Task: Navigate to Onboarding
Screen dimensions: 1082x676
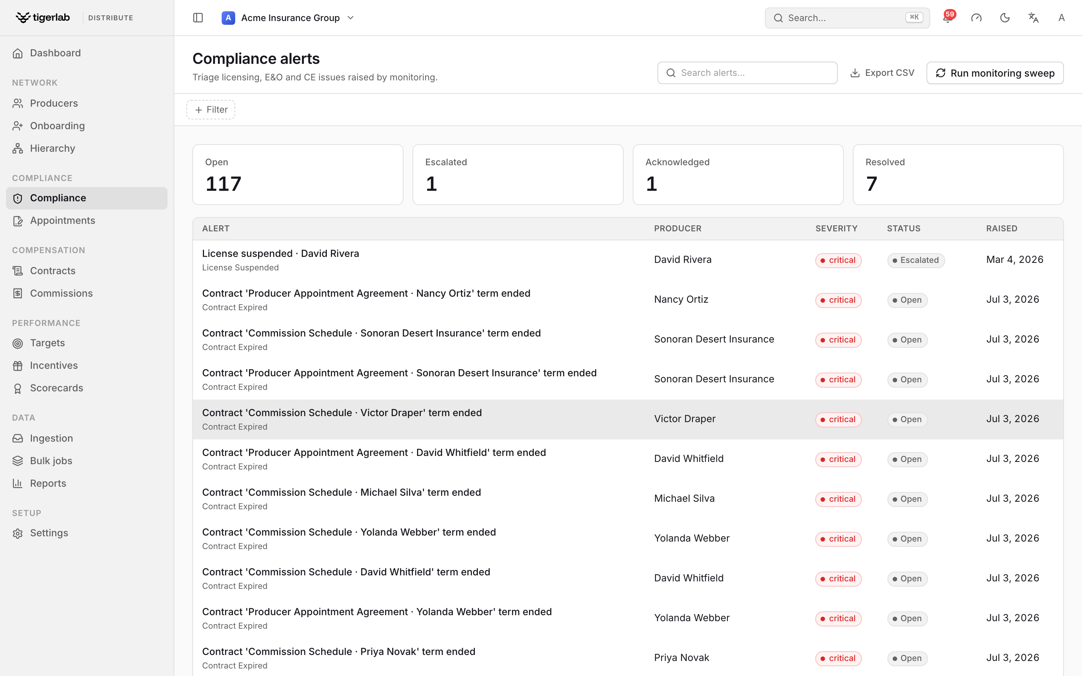Action: click(87, 126)
